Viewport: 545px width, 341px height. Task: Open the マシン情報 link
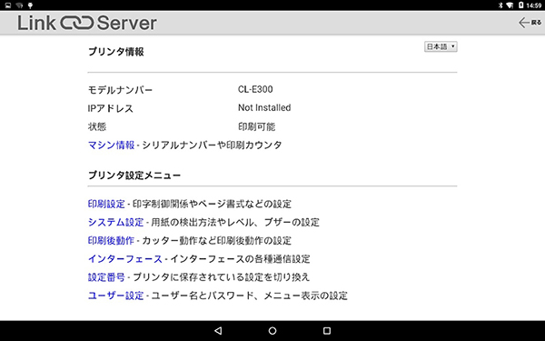click(x=111, y=145)
